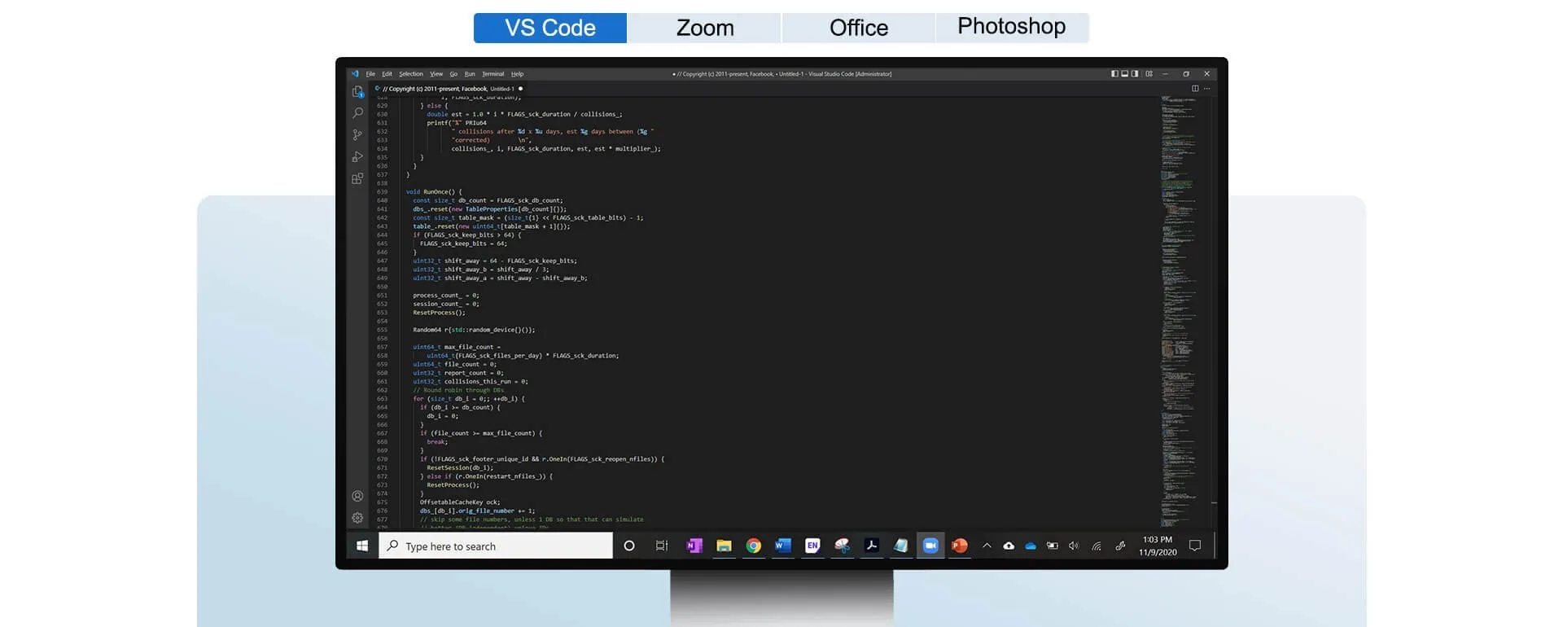Click the Type here to search box
The height and width of the screenshot is (627, 1563).
(x=496, y=546)
